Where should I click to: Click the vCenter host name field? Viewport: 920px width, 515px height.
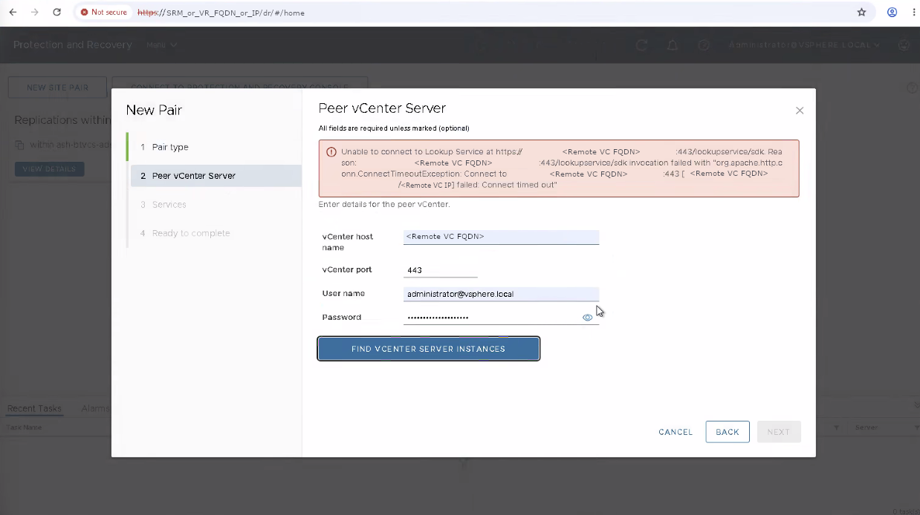[x=501, y=237]
